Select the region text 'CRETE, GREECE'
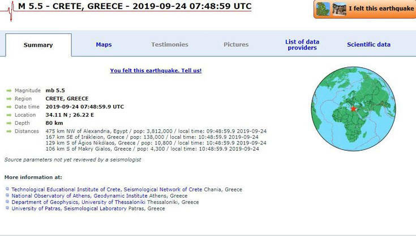The height and width of the screenshot is (236, 416). click(x=67, y=99)
